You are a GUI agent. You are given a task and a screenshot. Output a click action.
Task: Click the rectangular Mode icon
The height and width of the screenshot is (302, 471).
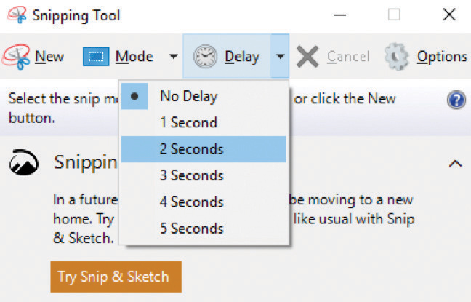[x=96, y=56]
